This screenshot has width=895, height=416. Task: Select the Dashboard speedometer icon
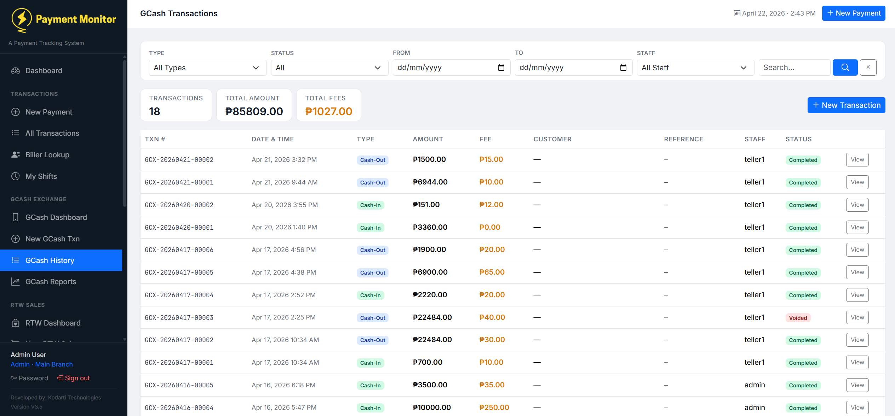point(16,70)
